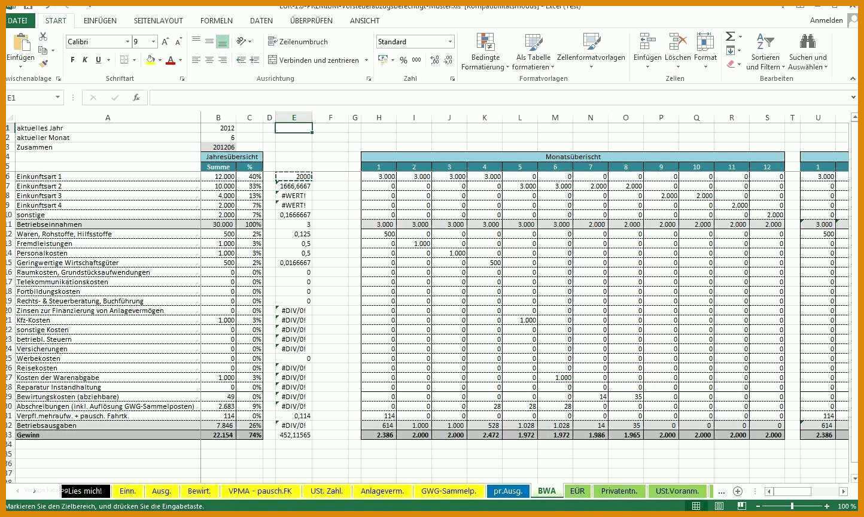Viewport: 864px width, 517px height.
Task: Open Bedingte Formatierung menu
Action: coord(485,52)
